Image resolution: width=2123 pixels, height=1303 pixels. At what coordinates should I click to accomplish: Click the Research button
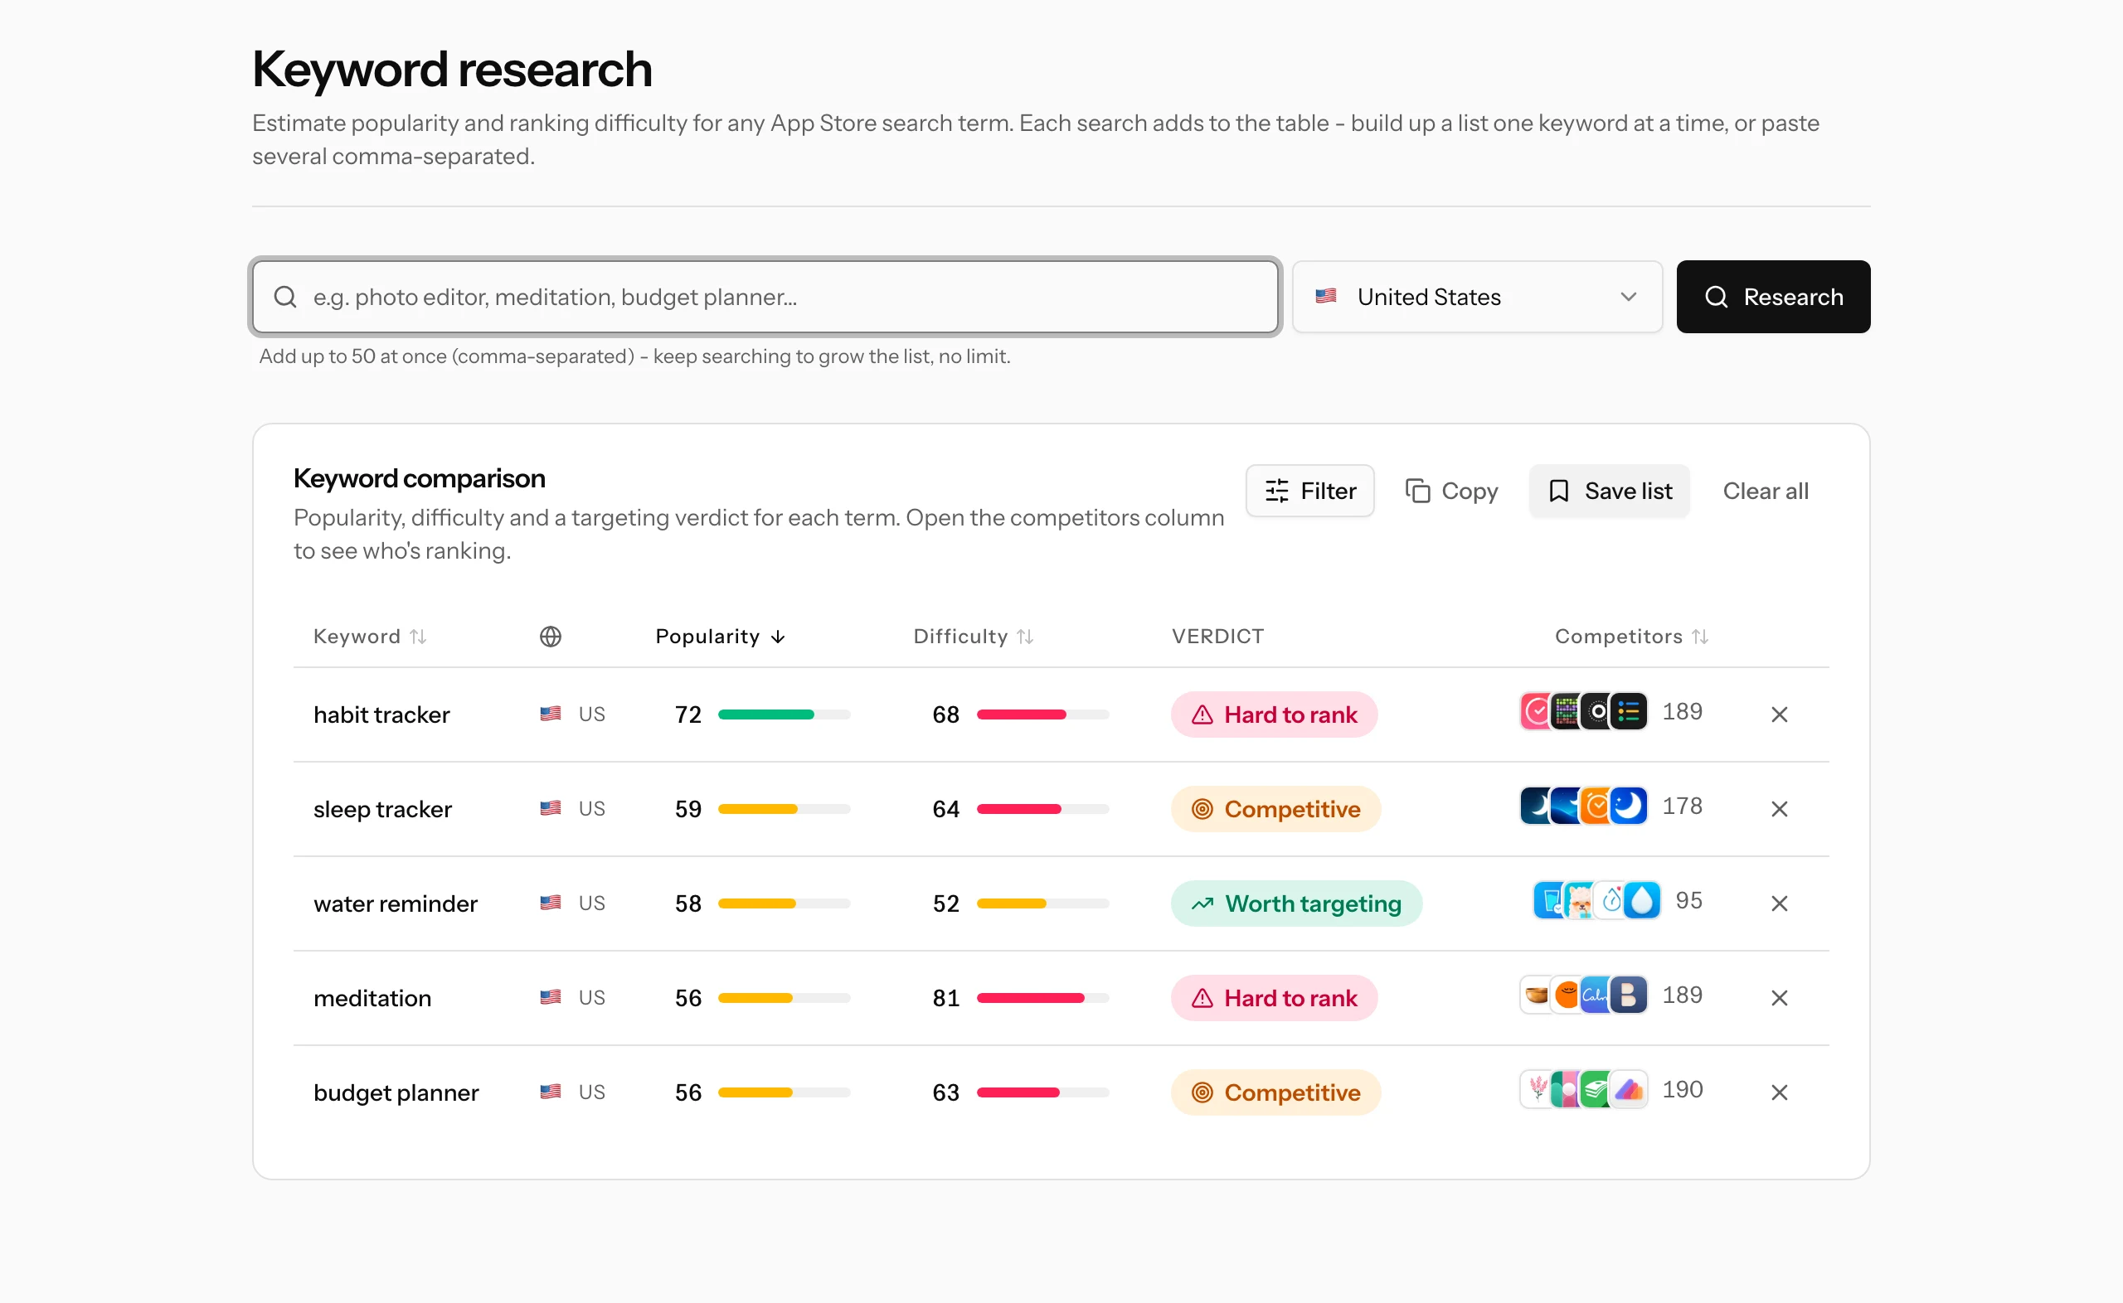1773,297
